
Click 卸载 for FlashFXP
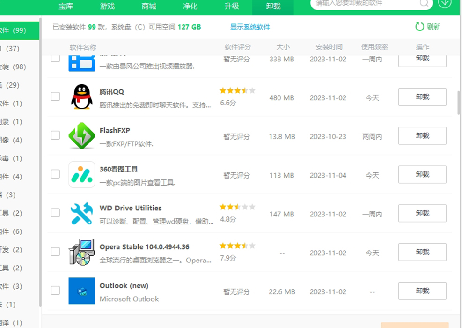422,135
